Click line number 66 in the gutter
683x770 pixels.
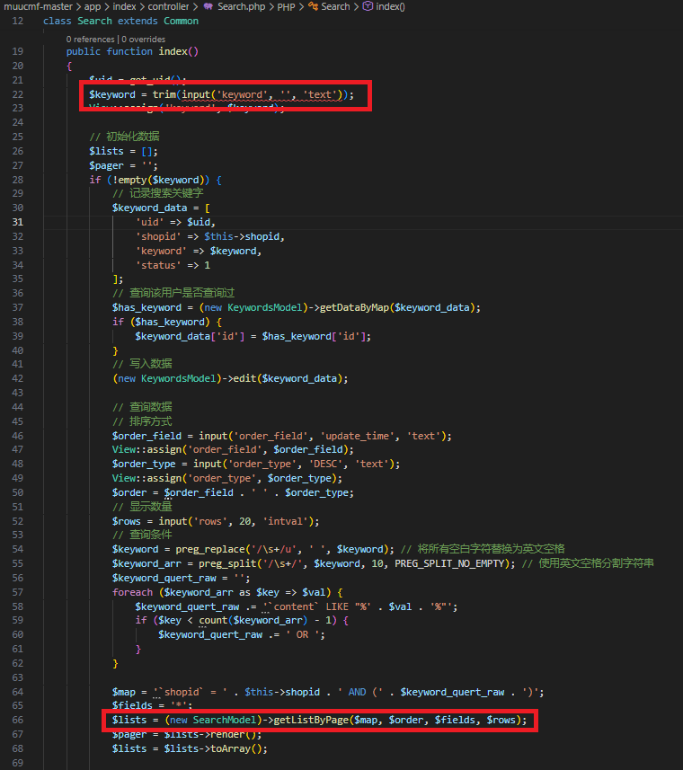click(x=18, y=721)
